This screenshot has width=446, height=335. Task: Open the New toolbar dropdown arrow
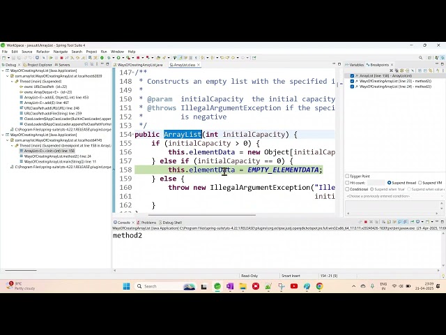(9, 57)
